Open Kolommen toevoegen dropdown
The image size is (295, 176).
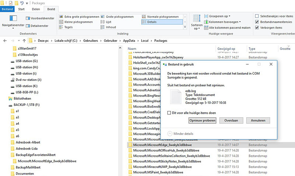click(222, 22)
